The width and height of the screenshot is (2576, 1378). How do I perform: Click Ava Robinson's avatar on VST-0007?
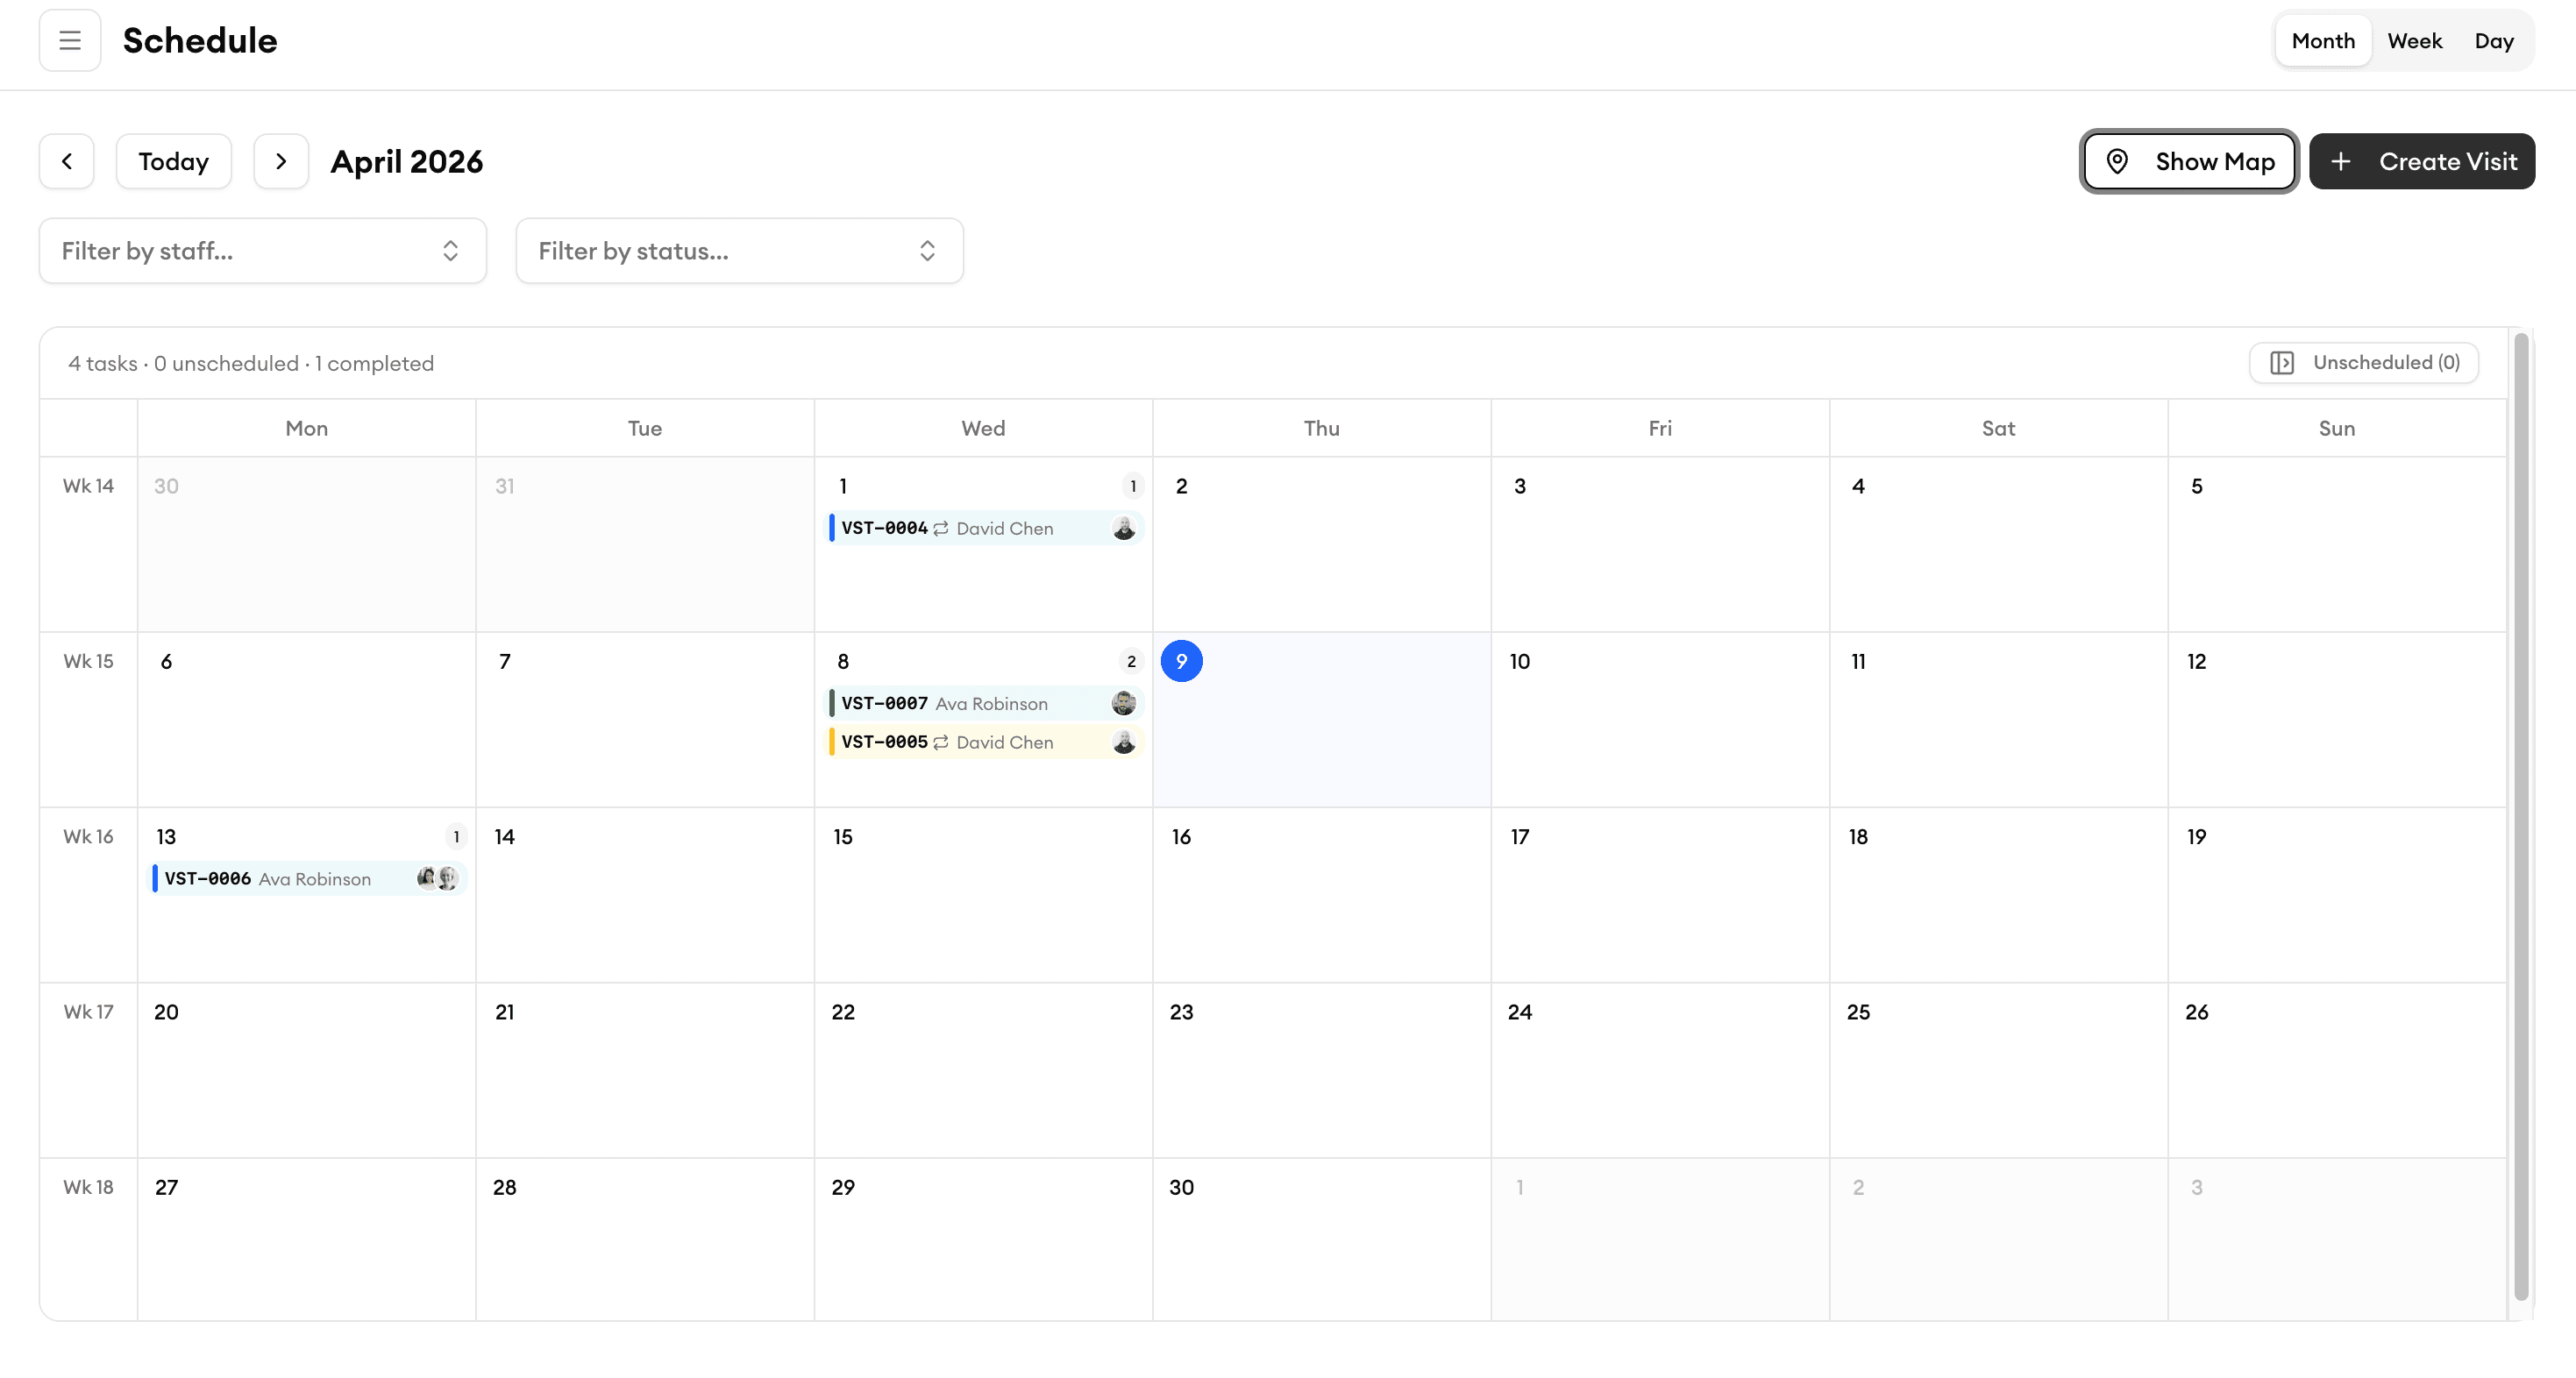(1123, 703)
